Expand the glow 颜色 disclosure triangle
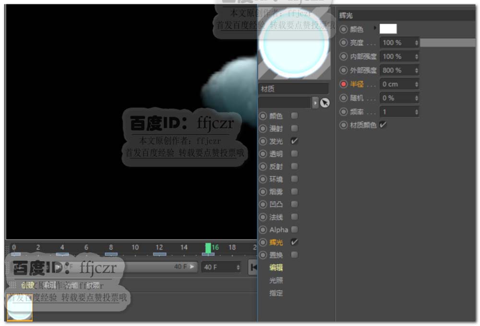 [x=375, y=28]
